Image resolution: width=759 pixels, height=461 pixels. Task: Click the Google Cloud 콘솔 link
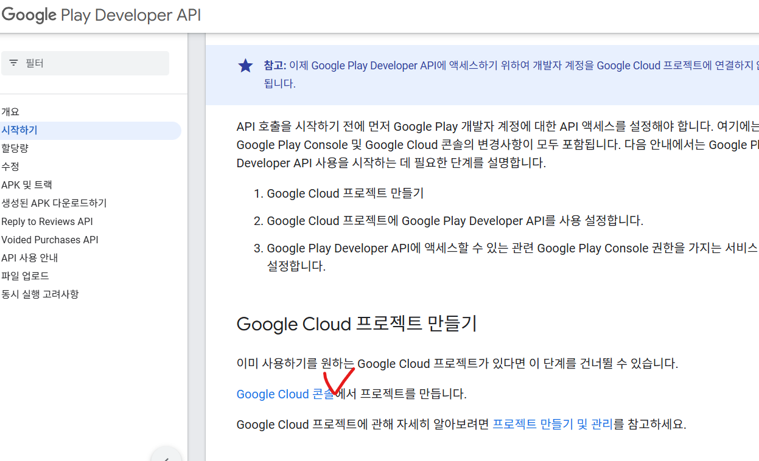coord(285,394)
